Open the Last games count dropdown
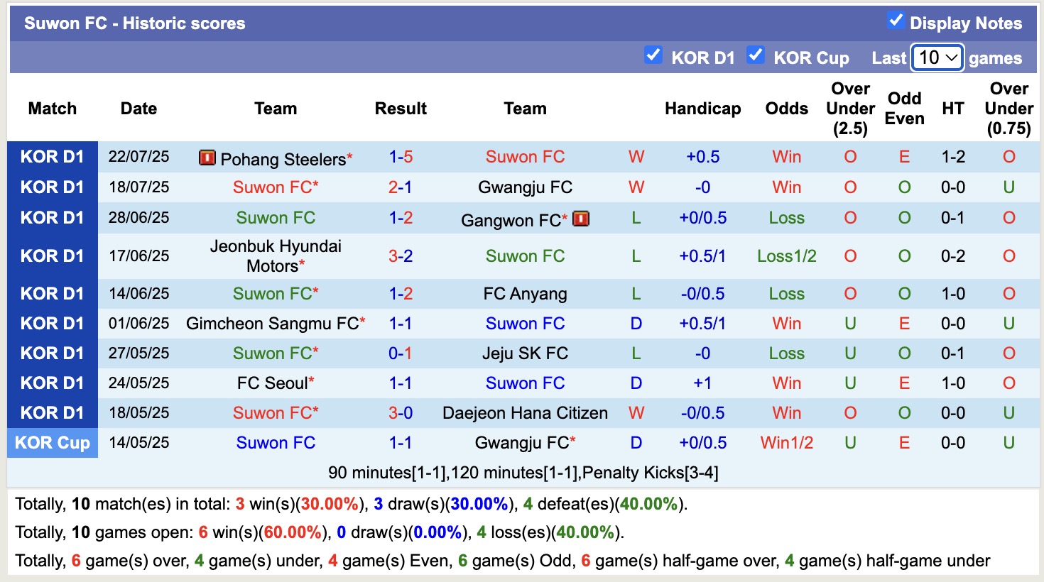 tap(937, 57)
